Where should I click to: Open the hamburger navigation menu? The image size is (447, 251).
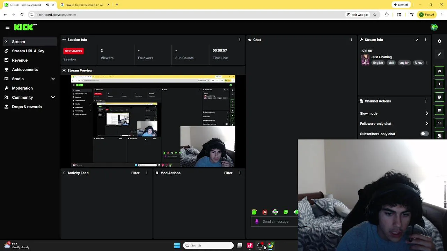(x=7, y=27)
